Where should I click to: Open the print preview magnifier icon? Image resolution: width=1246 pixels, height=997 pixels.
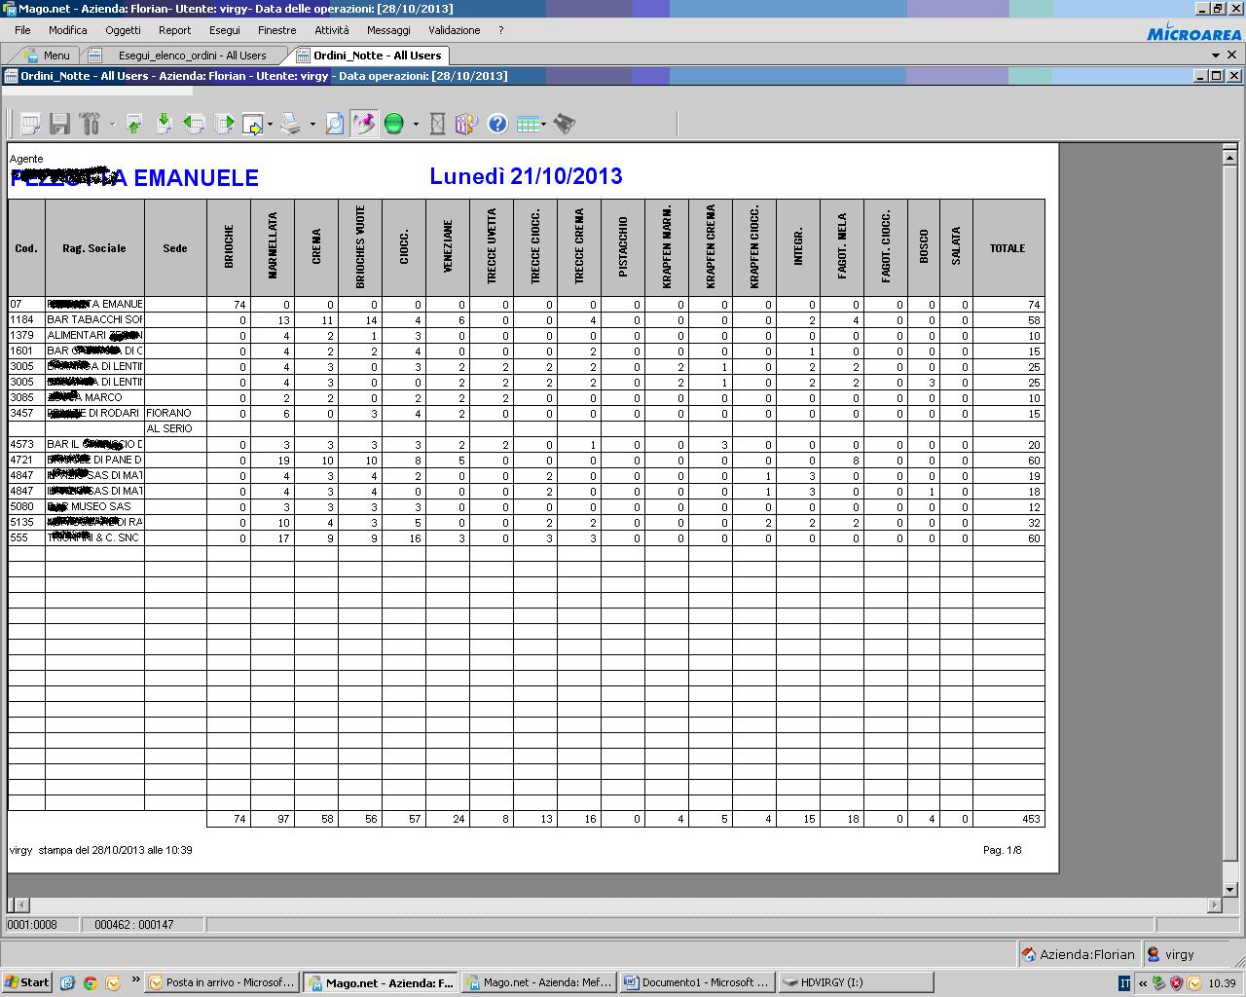click(334, 124)
